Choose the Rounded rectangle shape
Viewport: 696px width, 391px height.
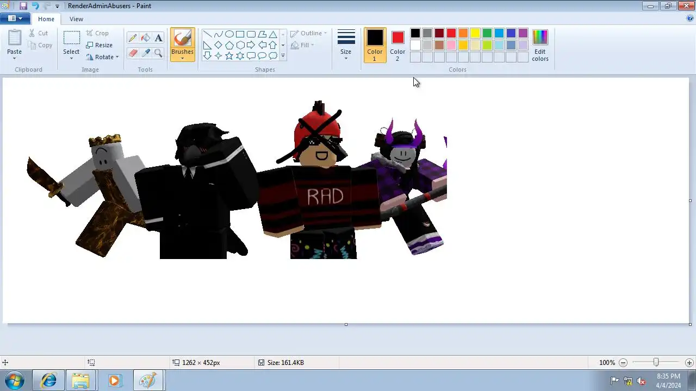pyautogui.click(x=251, y=34)
